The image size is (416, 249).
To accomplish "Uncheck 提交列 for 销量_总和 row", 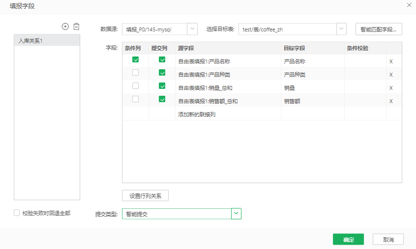I will (162, 86).
